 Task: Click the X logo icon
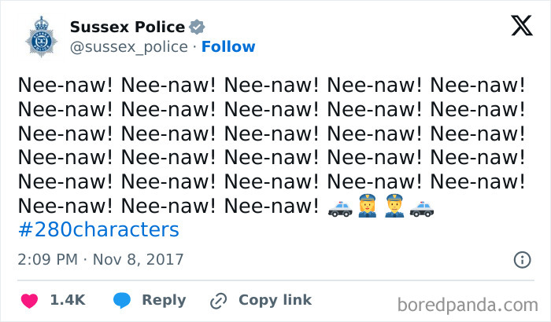coord(521,27)
